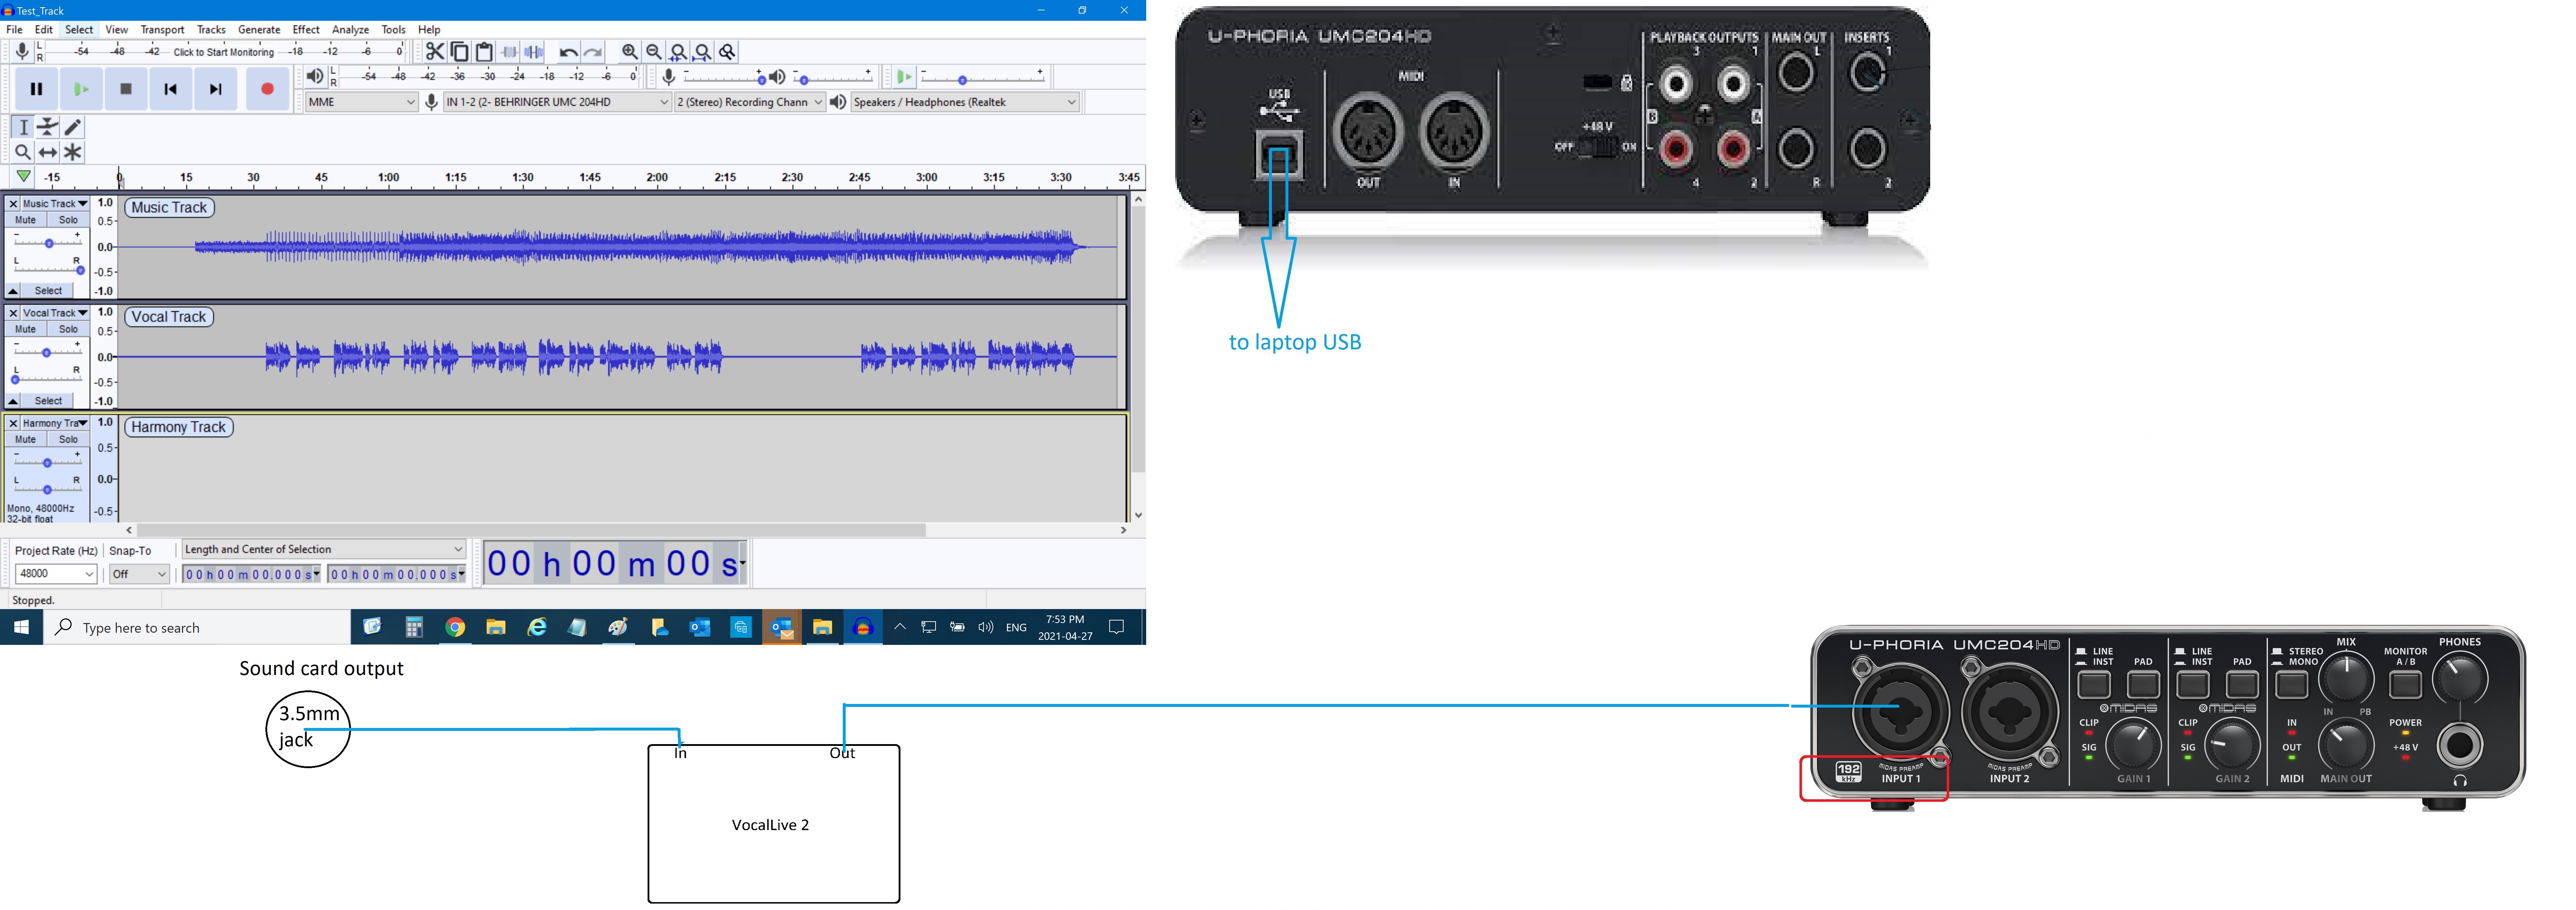Click Fit selection to width icon
The height and width of the screenshot is (910, 2576).
point(678,52)
